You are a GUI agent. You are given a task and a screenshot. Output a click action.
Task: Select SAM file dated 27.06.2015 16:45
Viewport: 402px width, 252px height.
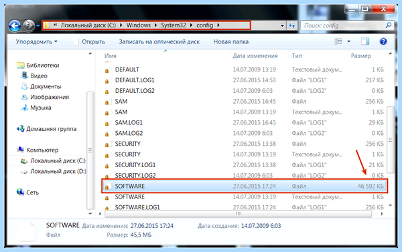click(121, 102)
